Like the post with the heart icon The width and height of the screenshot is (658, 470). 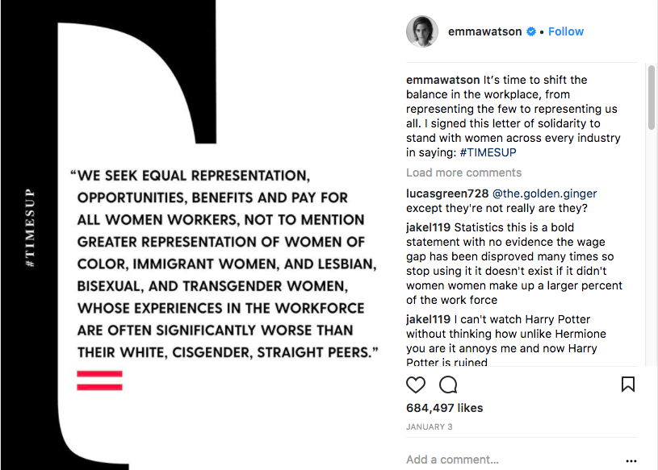pyautogui.click(x=416, y=385)
